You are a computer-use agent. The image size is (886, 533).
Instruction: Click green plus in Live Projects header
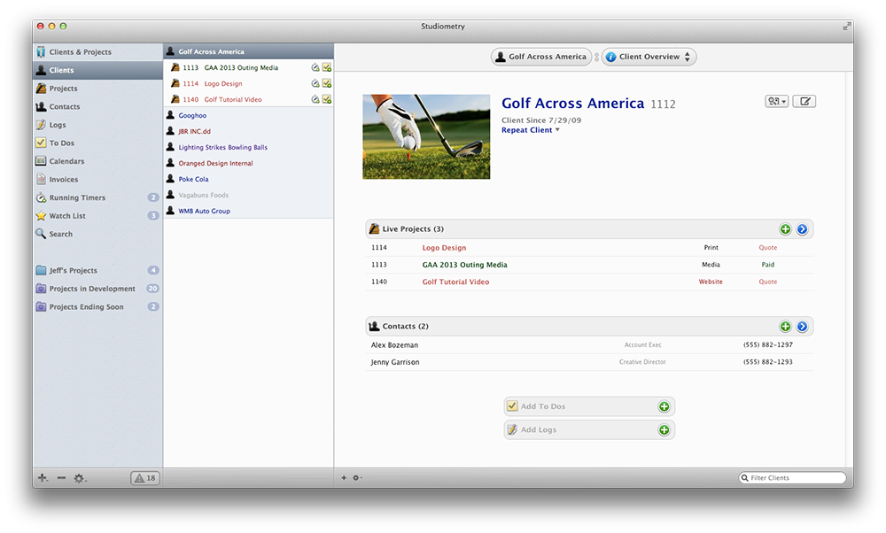click(x=785, y=229)
